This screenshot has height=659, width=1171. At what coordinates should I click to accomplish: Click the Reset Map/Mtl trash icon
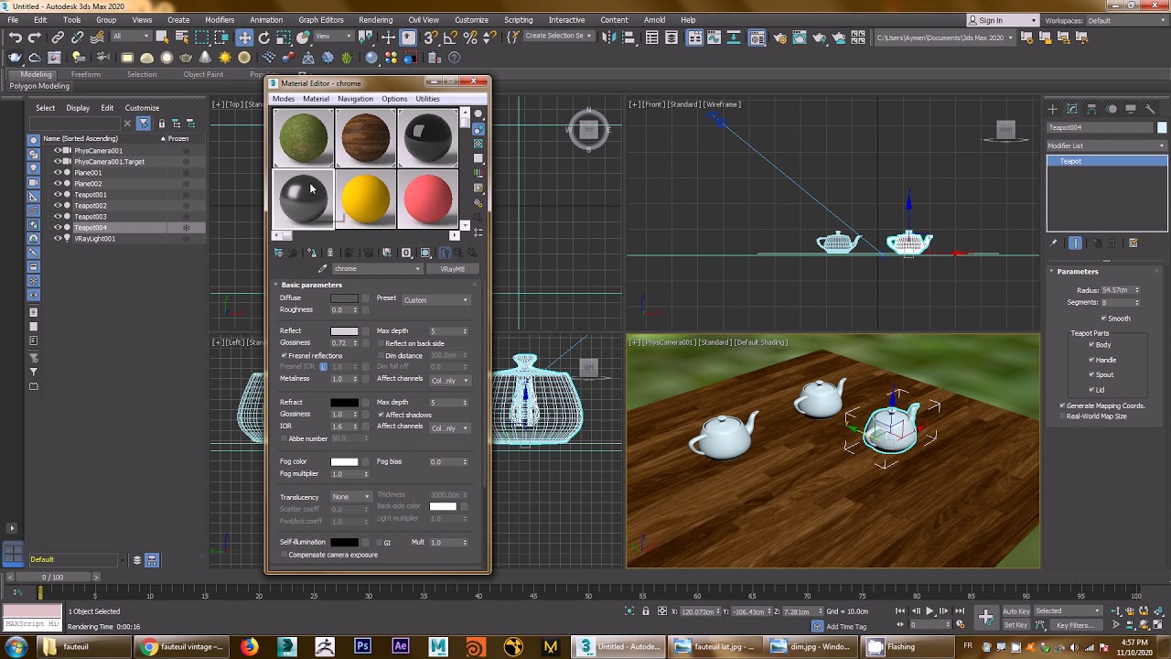point(330,253)
